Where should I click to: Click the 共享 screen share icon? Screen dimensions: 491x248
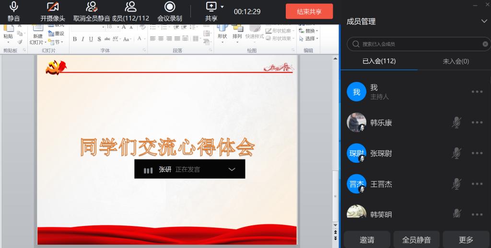(x=211, y=7)
